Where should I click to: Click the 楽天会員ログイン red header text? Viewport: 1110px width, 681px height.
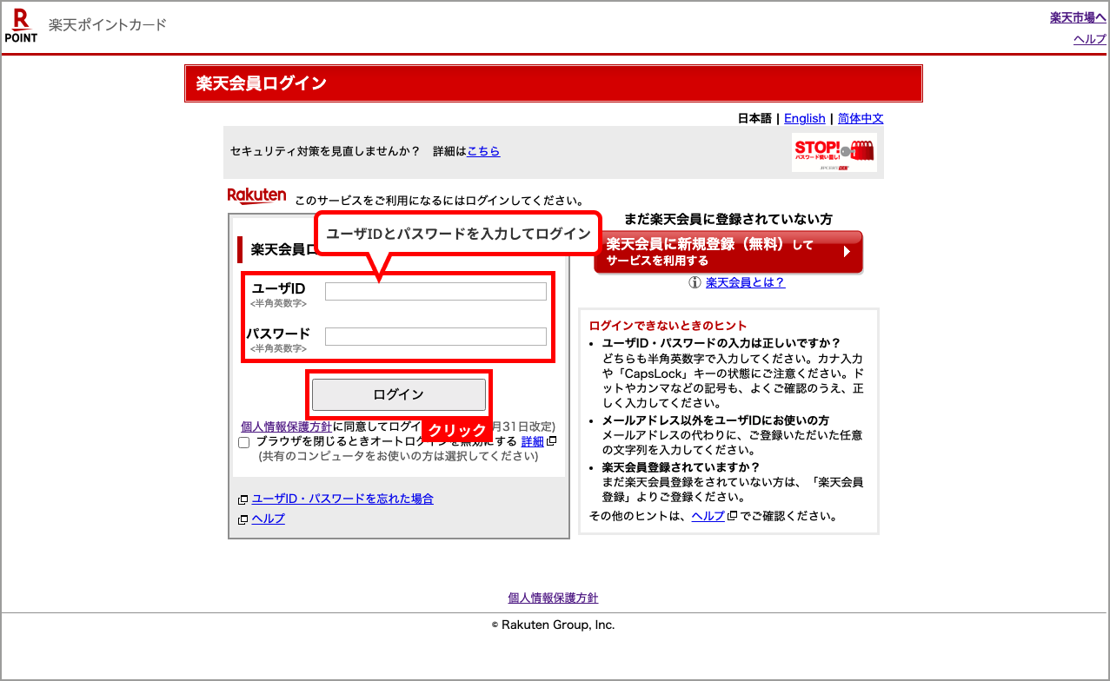(x=262, y=83)
